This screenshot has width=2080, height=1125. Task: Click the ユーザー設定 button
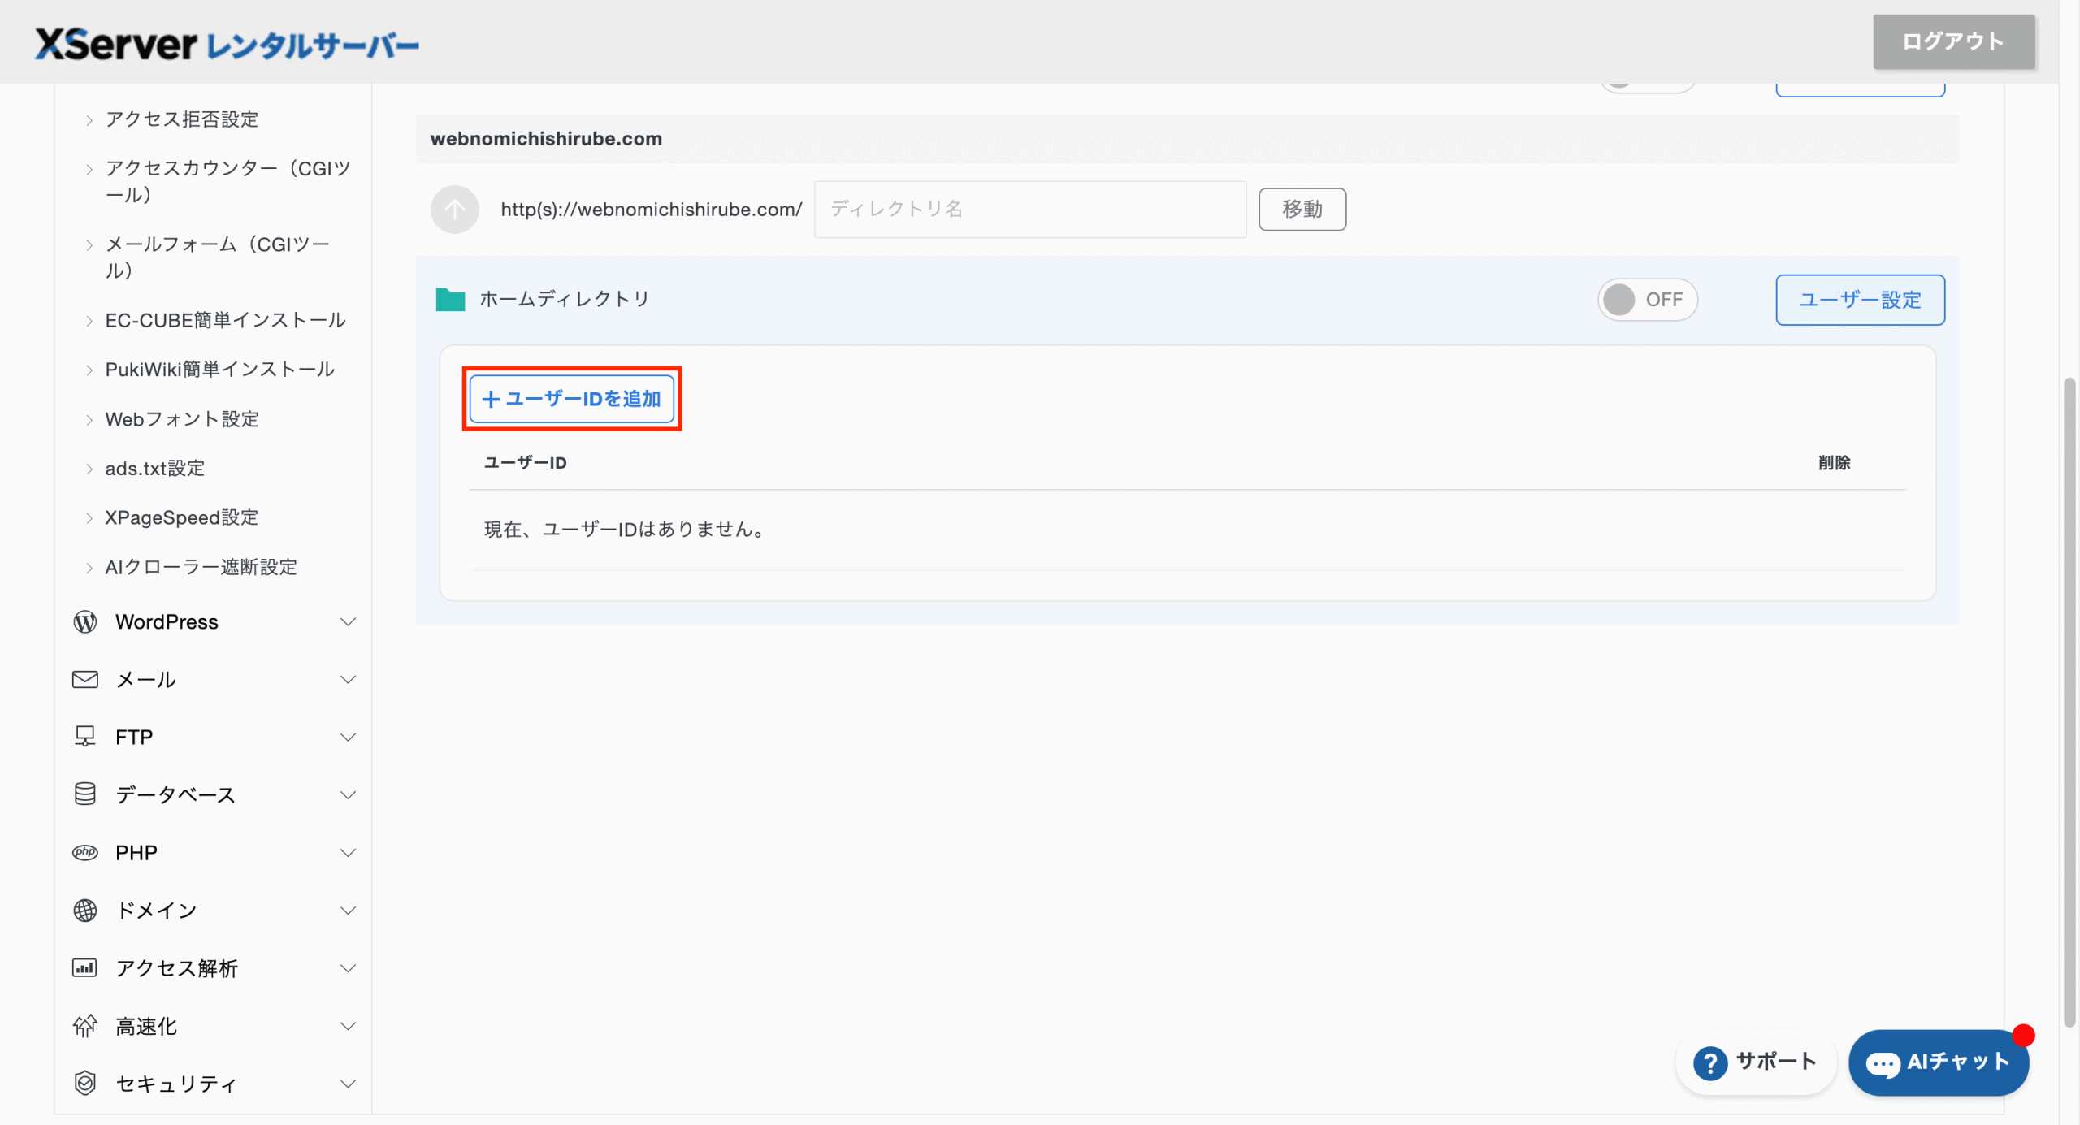click(1860, 300)
